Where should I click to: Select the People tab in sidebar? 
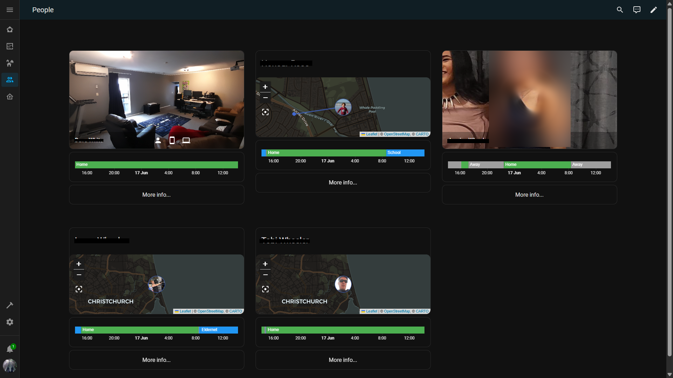[x=10, y=80]
